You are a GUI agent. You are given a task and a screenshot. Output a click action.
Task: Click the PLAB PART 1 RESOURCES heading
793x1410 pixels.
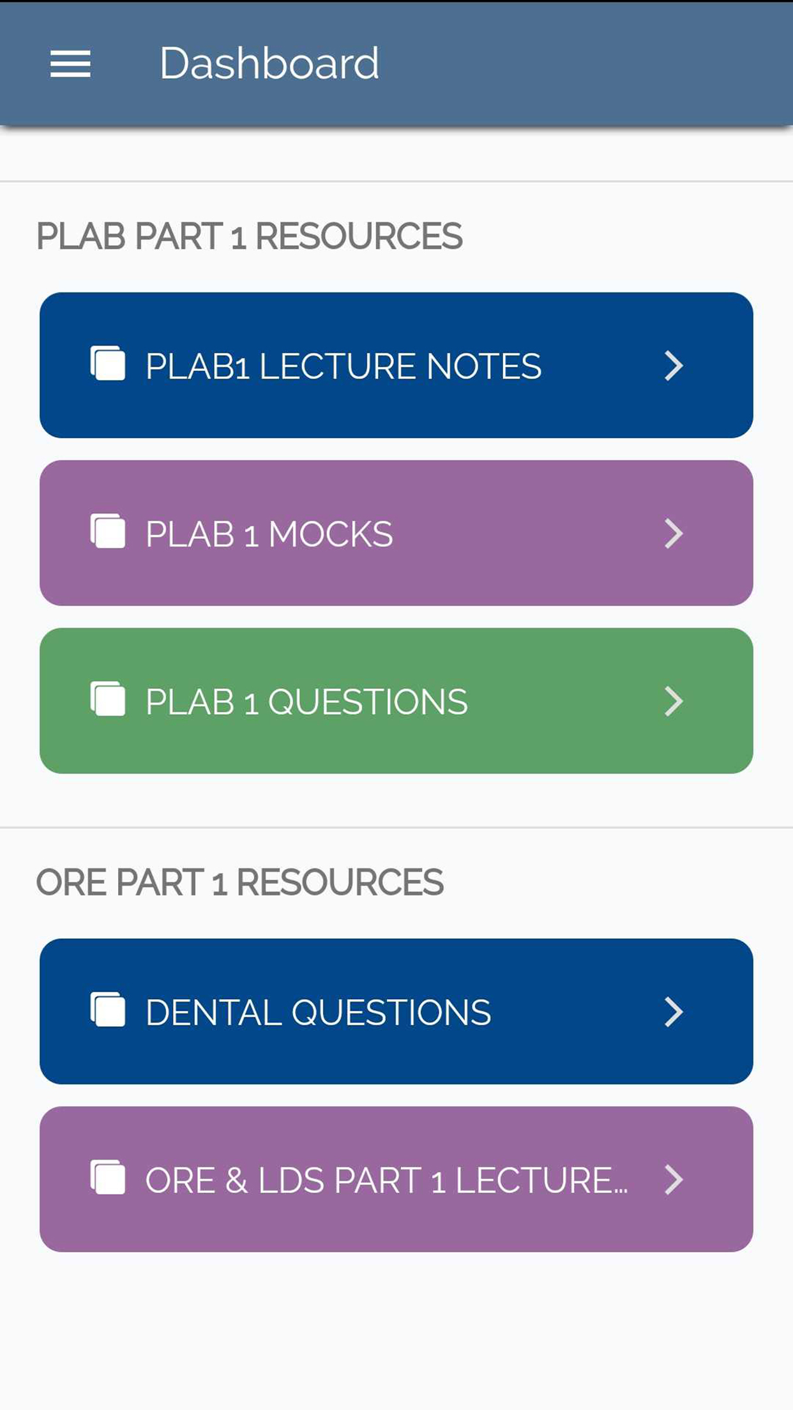(249, 236)
